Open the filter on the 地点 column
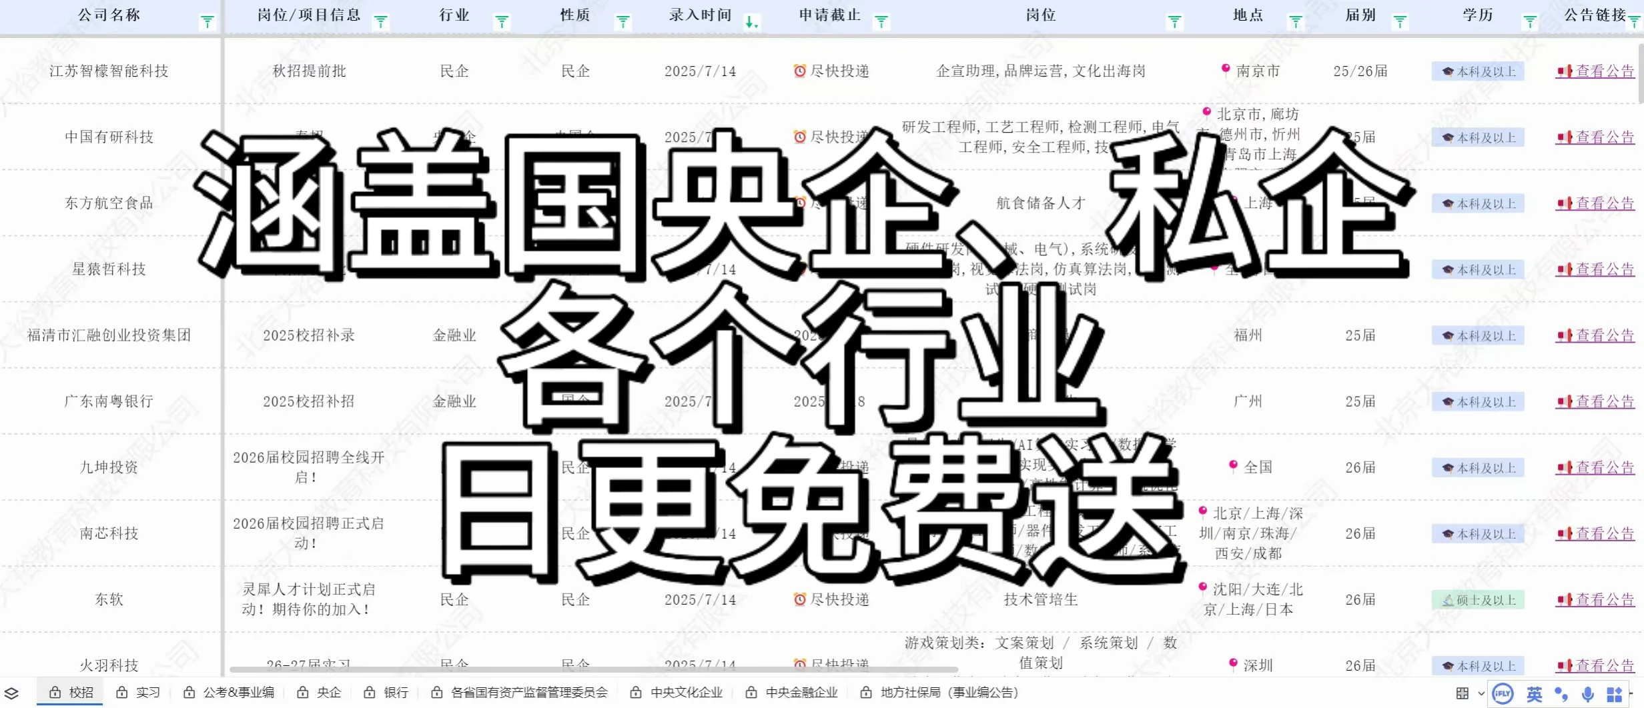The width and height of the screenshot is (1644, 708). (1295, 22)
